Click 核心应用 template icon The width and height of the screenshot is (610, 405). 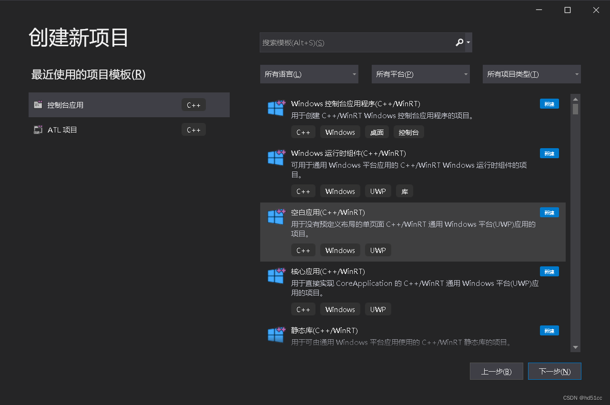click(x=276, y=275)
